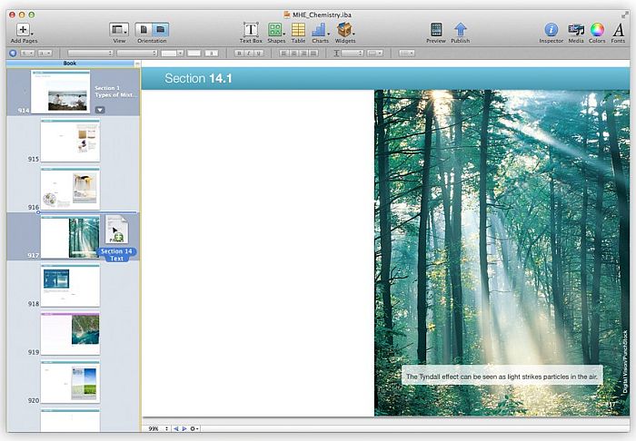
Task: Open the Charts tool
Action: click(320, 30)
